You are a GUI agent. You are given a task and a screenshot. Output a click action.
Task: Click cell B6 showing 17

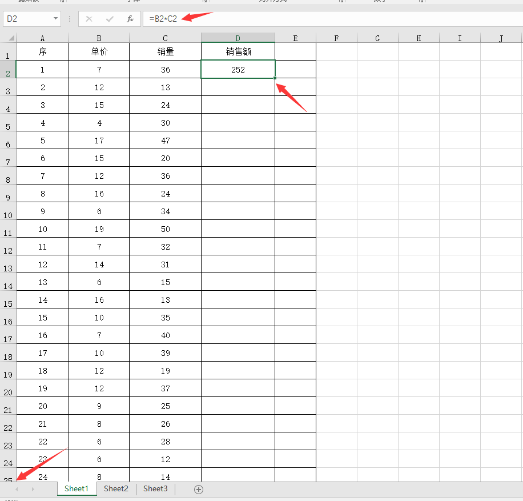99,140
